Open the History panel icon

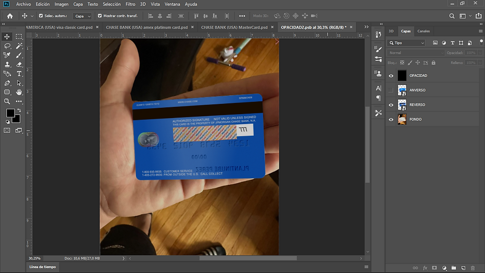pyautogui.click(x=378, y=34)
